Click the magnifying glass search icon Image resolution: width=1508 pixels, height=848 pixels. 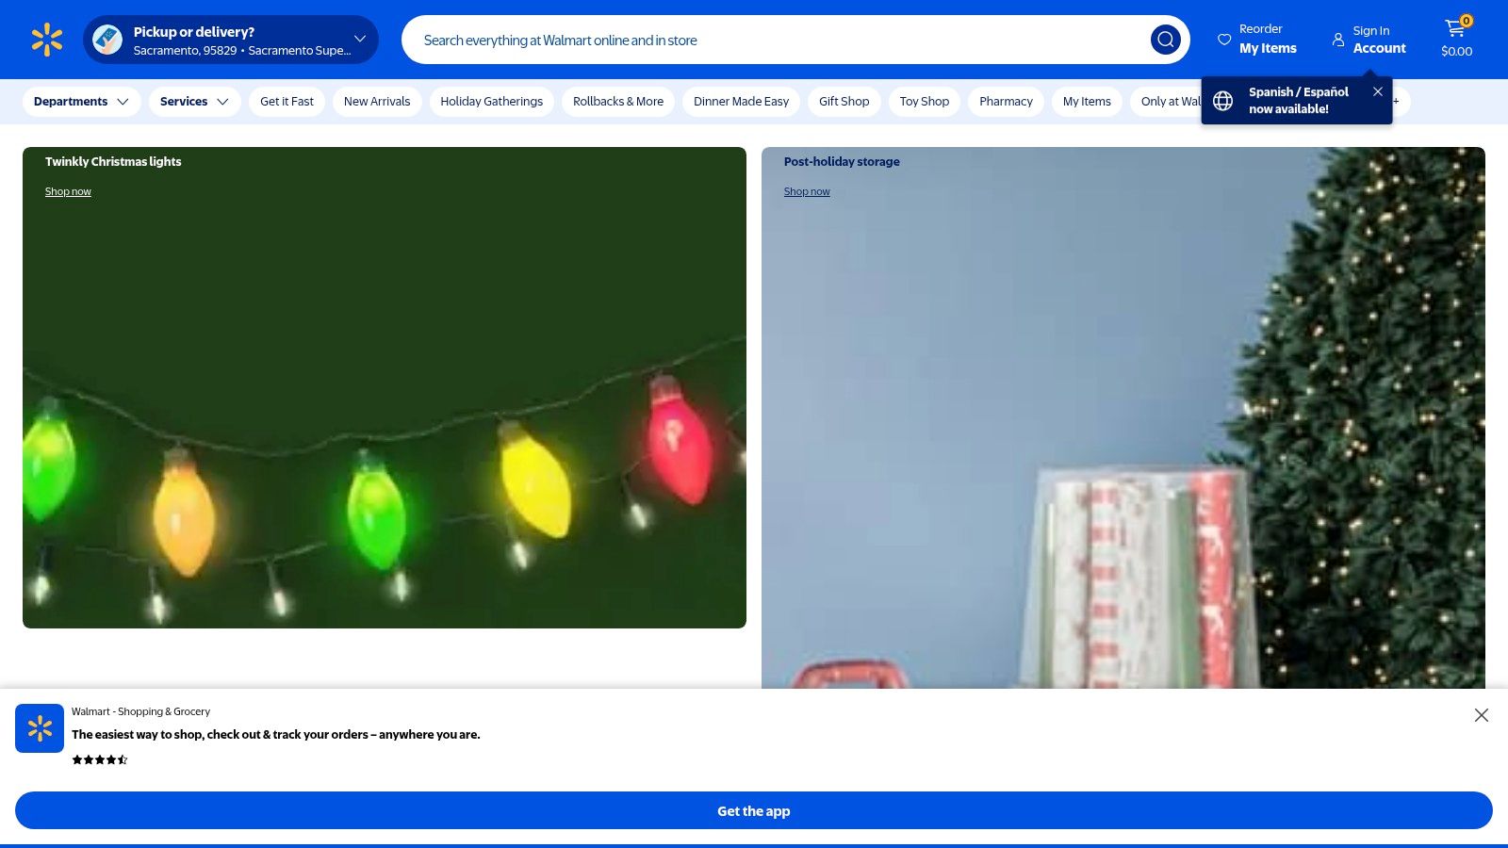1165,40
